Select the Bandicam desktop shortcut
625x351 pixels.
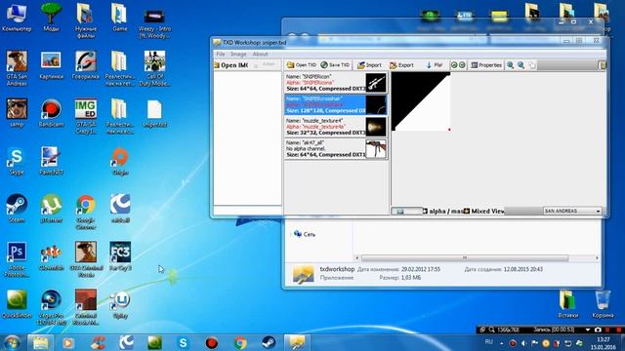click(x=51, y=113)
